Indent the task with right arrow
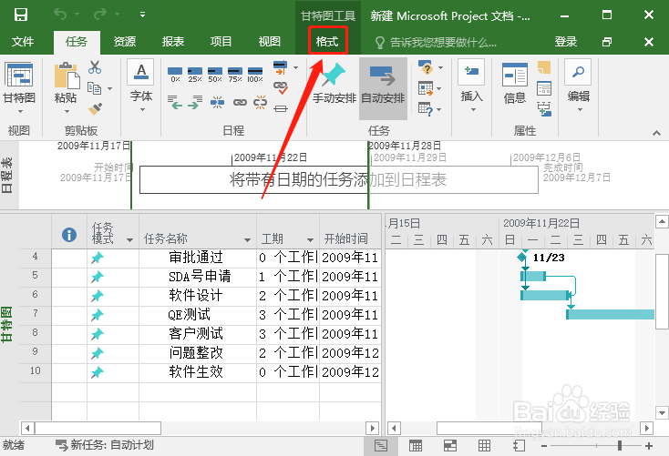 pyautogui.click(x=195, y=102)
